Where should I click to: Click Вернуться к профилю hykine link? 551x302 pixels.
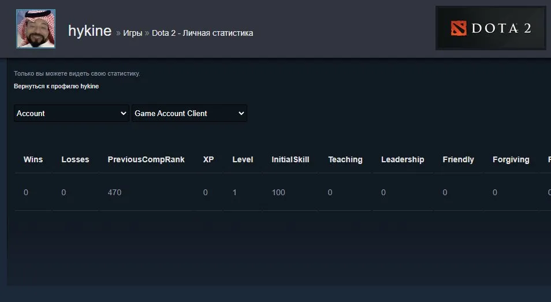pyautogui.click(x=56, y=86)
